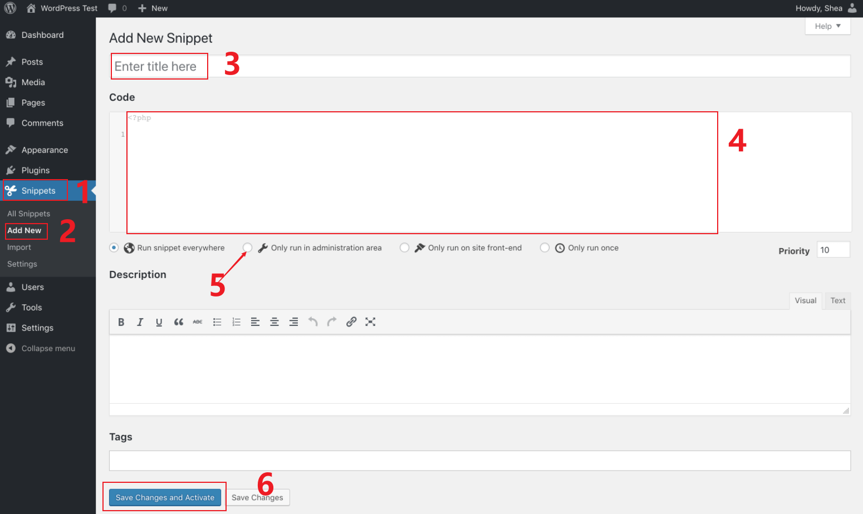
Task: Click Save Changes and Activate button
Action: point(165,497)
